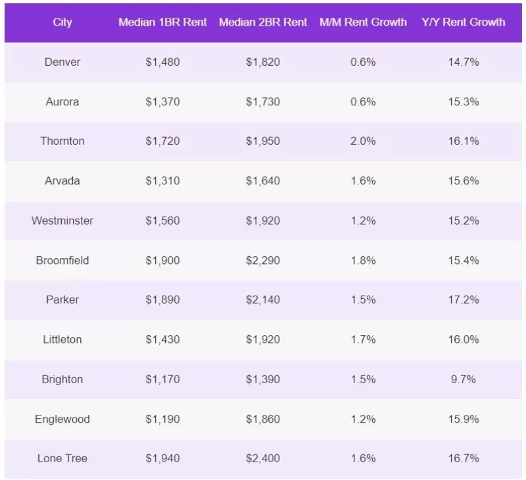
Task: Select Thornton in the City column
Action: pyautogui.click(x=62, y=141)
